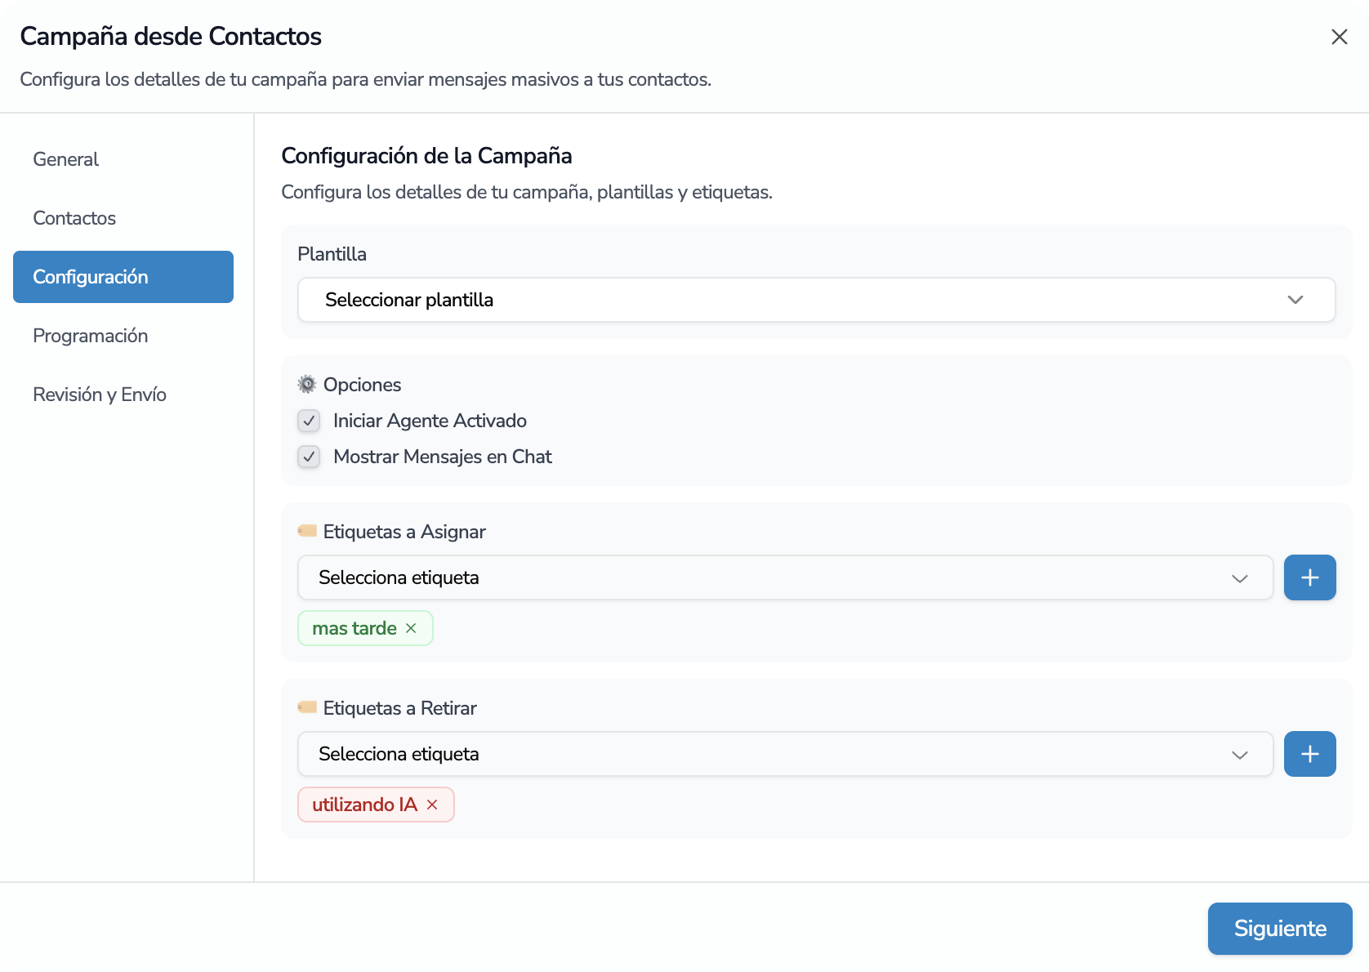Image resolution: width=1369 pixels, height=972 pixels.
Task: Open the Seleccionar plantilla dropdown
Action: tap(816, 300)
